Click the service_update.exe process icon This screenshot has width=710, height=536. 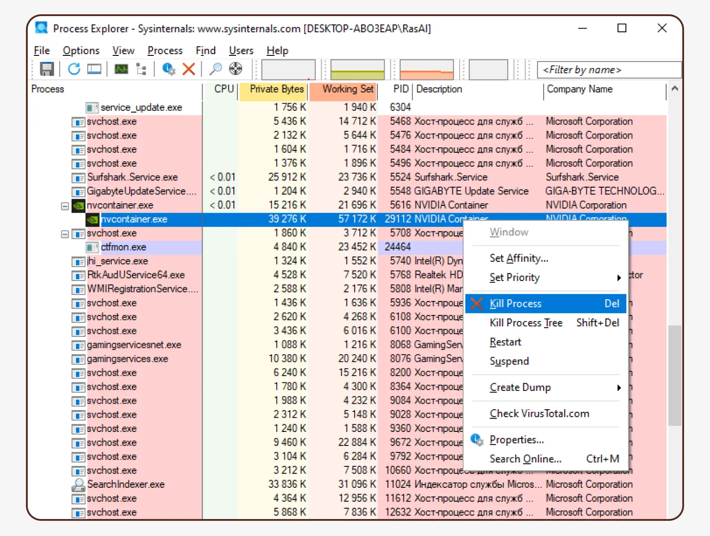pyautogui.click(x=92, y=108)
